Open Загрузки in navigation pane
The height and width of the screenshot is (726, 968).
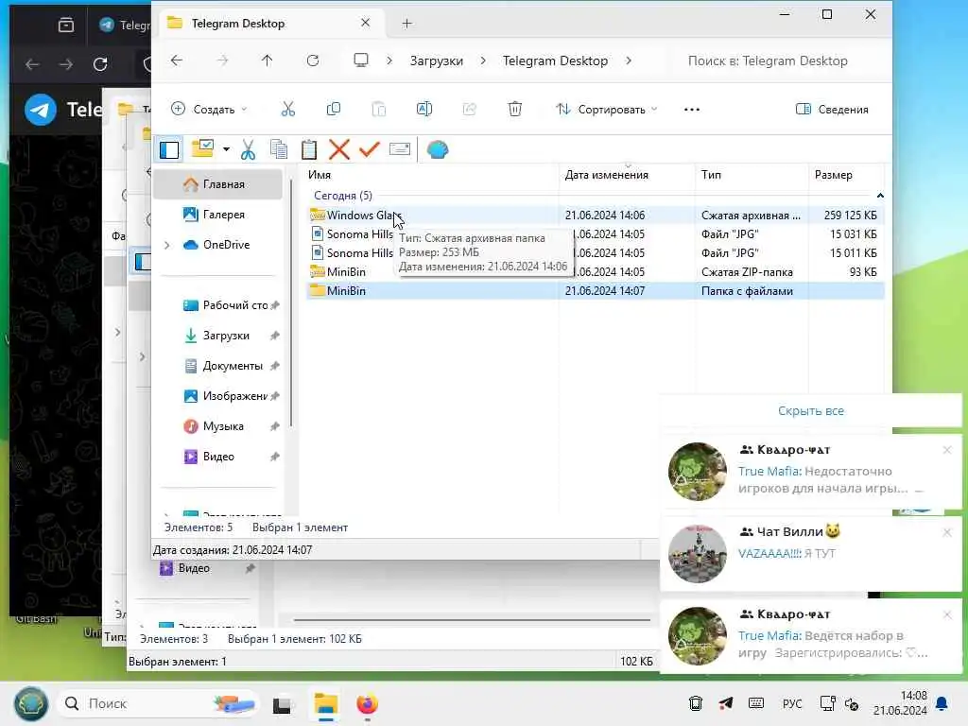pyautogui.click(x=218, y=336)
